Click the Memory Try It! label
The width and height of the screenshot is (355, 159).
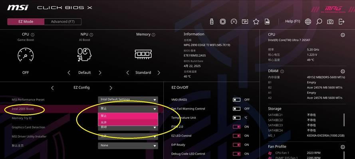(22, 118)
